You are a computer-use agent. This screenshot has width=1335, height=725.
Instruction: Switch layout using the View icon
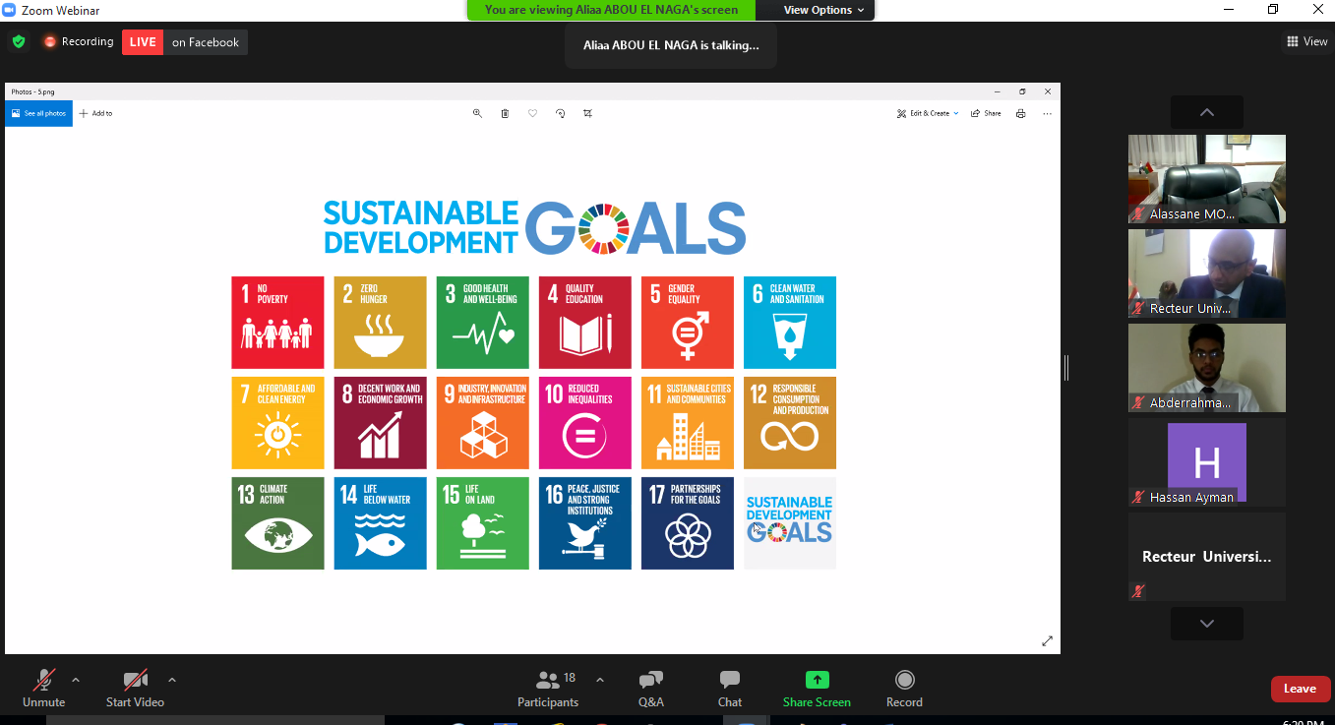(1306, 41)
